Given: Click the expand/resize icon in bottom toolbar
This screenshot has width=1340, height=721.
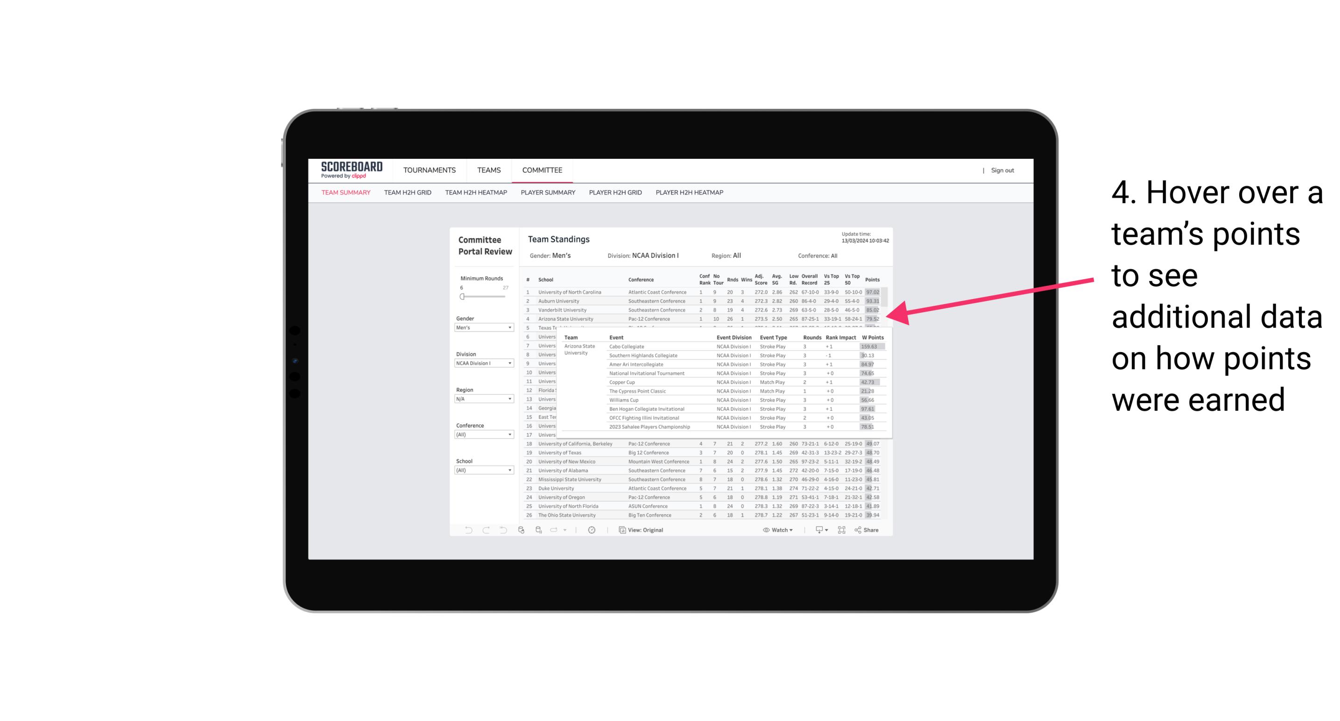Looking at the screenshot, I should pyautogui.click(x=844, y=530).
